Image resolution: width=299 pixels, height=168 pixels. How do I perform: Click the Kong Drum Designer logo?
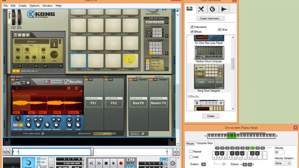click(41, 14)
